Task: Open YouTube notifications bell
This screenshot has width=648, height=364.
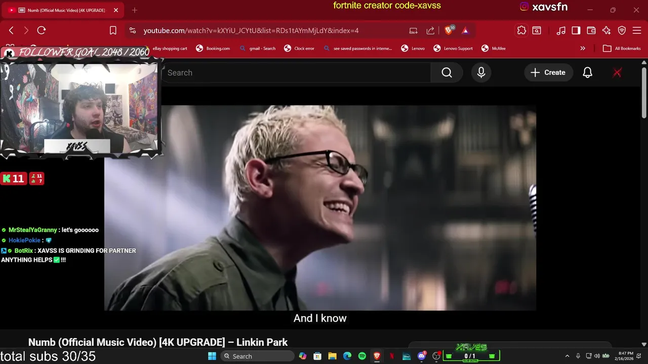Action: point(587,73)
